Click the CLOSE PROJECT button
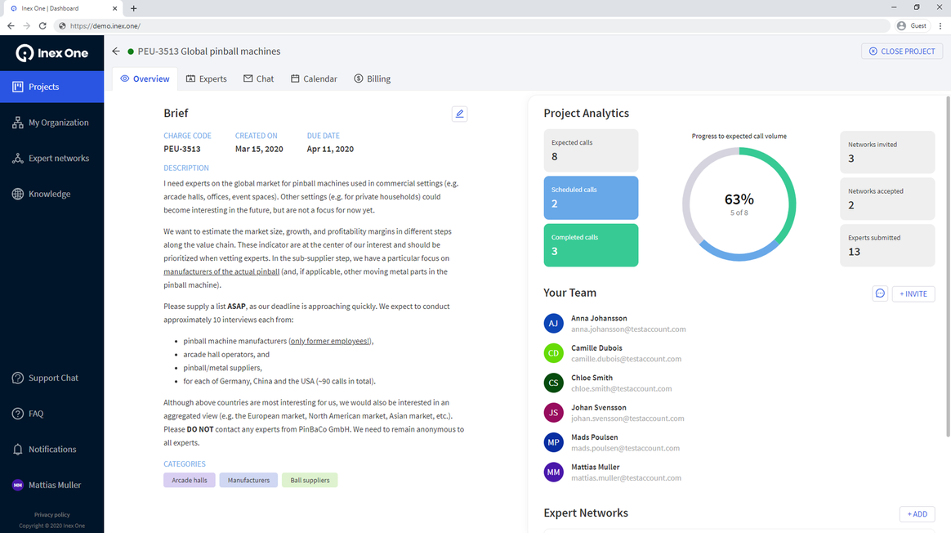This screenshot has width=951, height=533. point(902,51)
